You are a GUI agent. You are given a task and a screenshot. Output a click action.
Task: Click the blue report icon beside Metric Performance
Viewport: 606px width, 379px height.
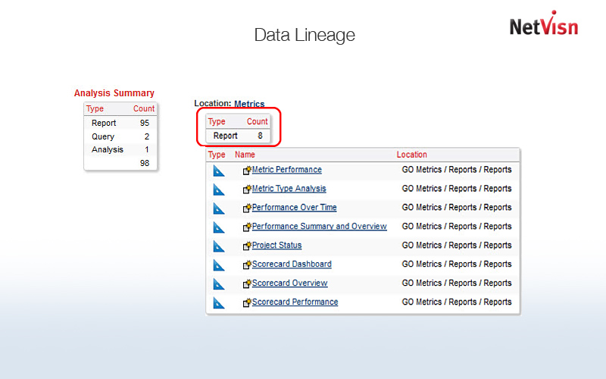coord(219,171)
